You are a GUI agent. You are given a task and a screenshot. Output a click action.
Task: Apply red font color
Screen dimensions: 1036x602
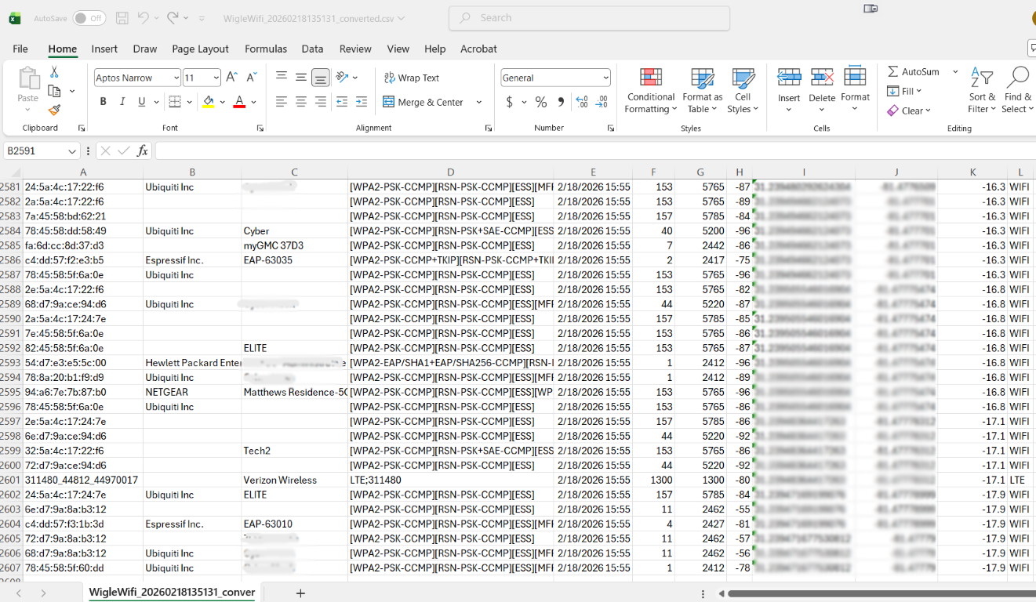(x=239, y=102)
